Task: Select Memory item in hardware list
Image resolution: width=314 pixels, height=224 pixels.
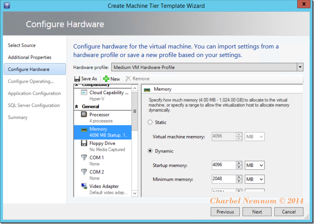Action: tap(103, 132)
